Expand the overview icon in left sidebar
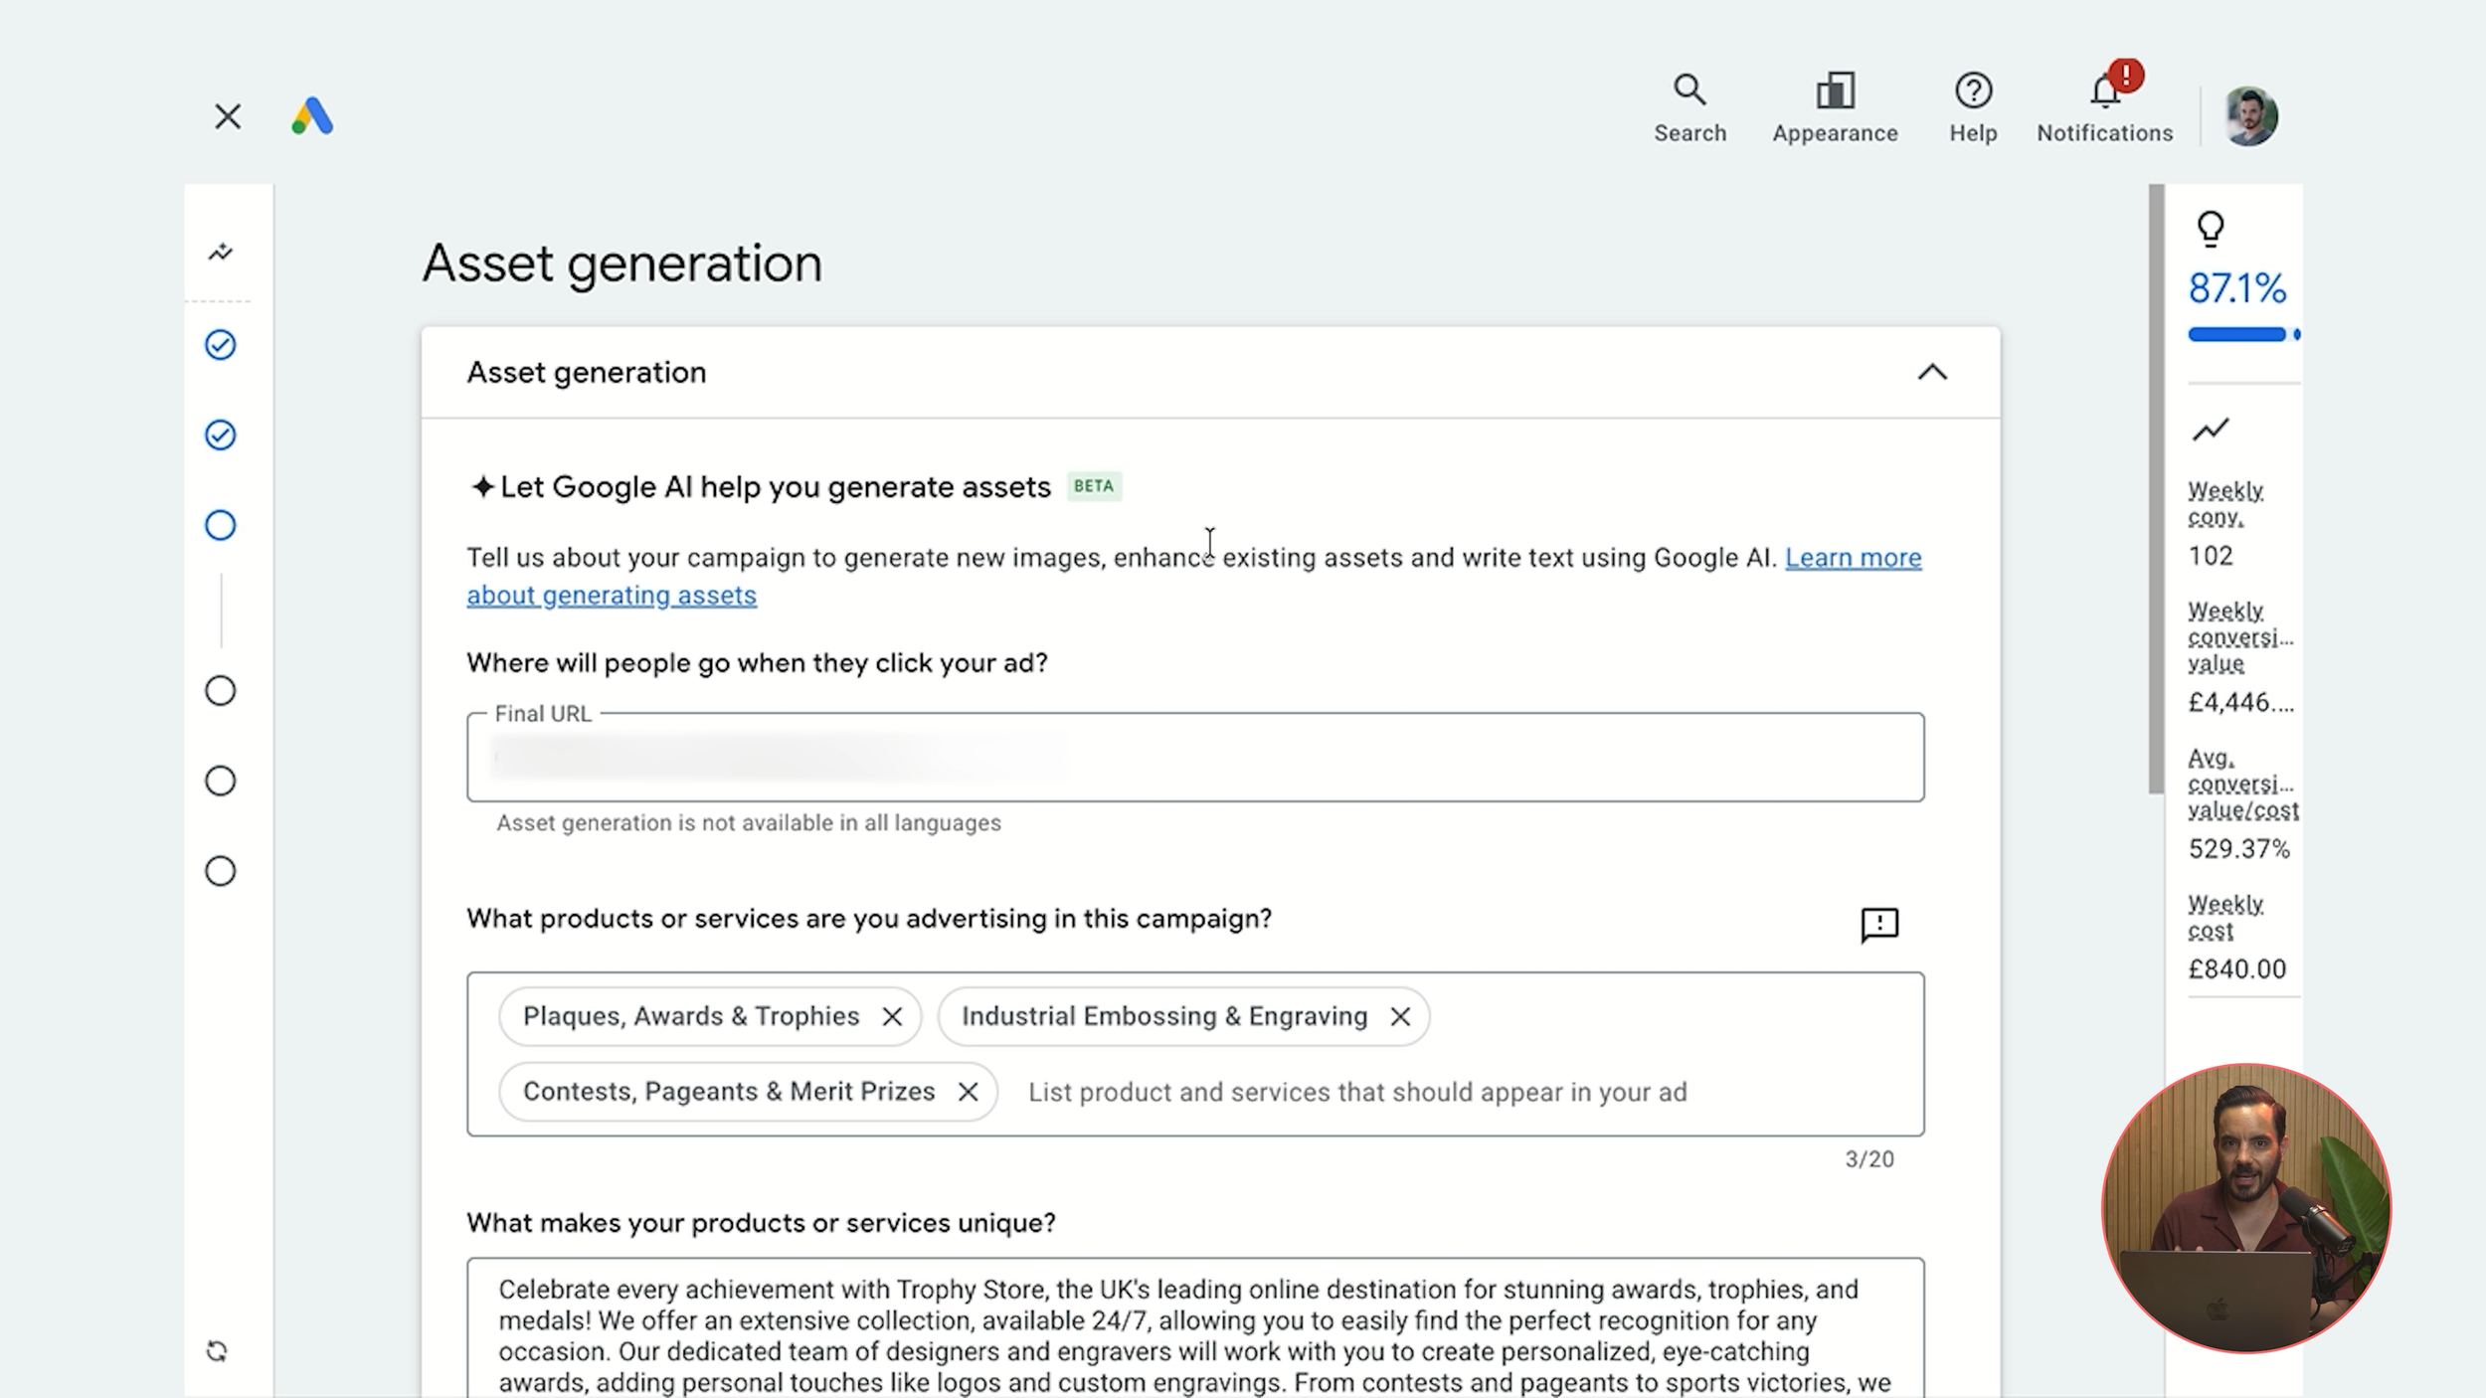Image resolution: width=2486 pixels, height=1398 pixels. [221, 253]
